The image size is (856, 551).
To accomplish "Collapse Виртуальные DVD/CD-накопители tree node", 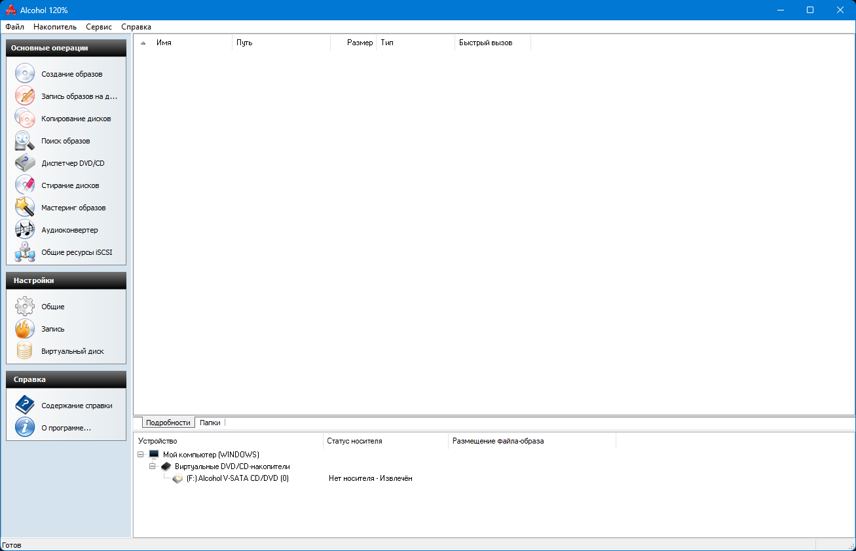I will click(153, 466).
